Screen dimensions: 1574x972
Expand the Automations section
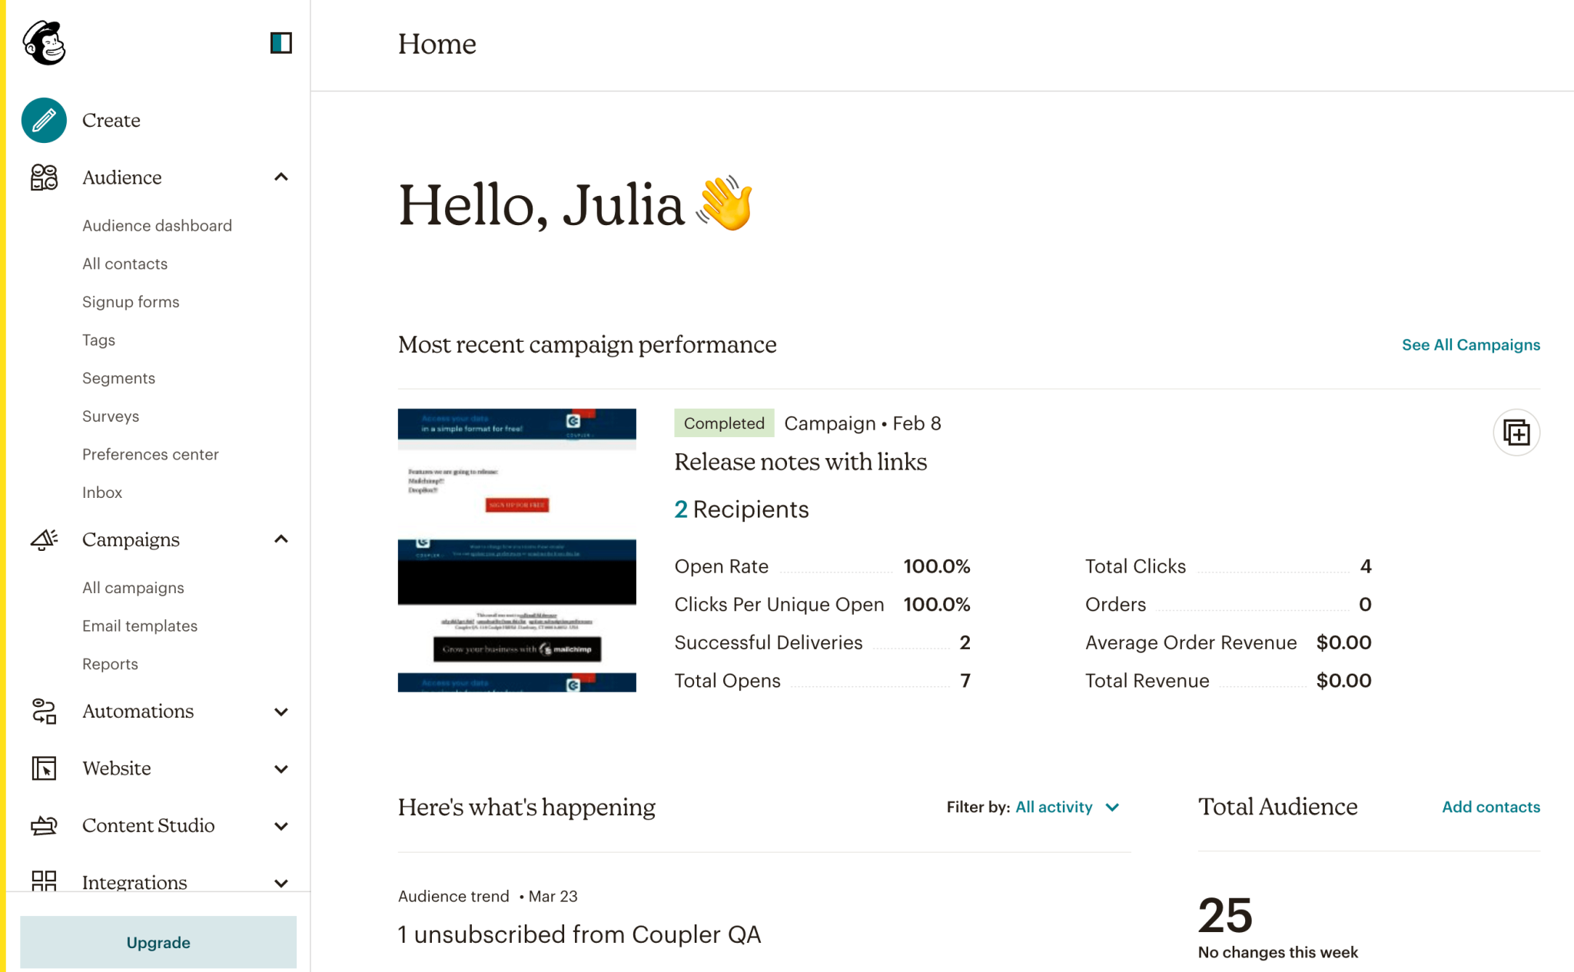click(281, 712)
